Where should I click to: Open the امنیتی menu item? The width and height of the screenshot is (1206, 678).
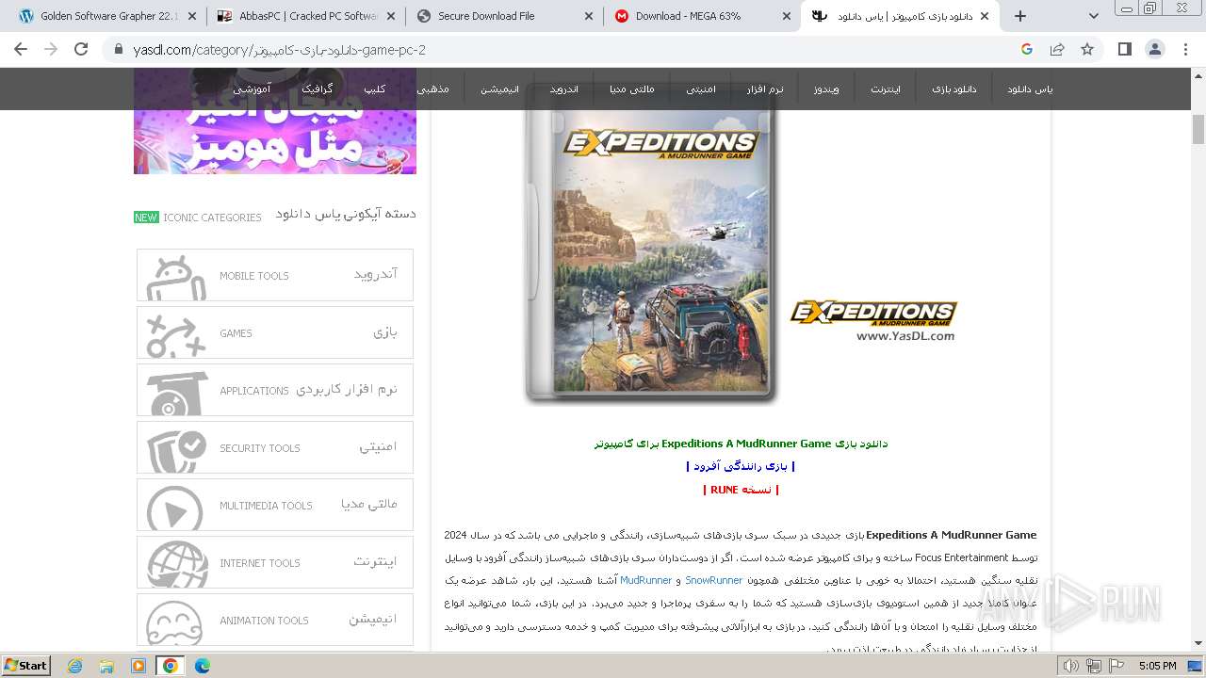(x=701, y=89)
